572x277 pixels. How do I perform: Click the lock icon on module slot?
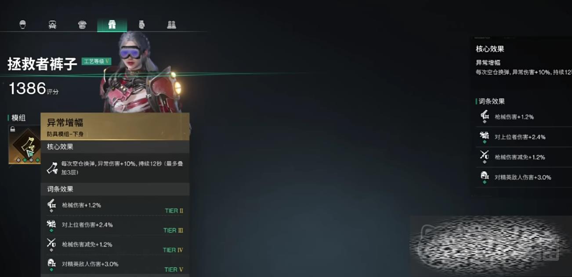pyautogui.click(x=13, y=129)
